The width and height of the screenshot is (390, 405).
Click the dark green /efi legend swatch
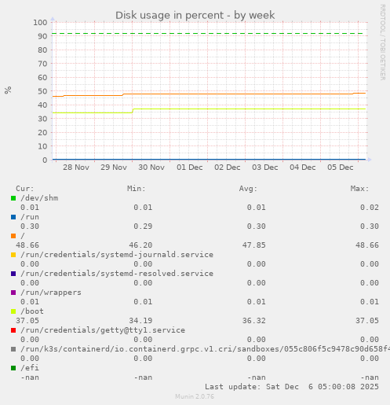tap(13, 368)
